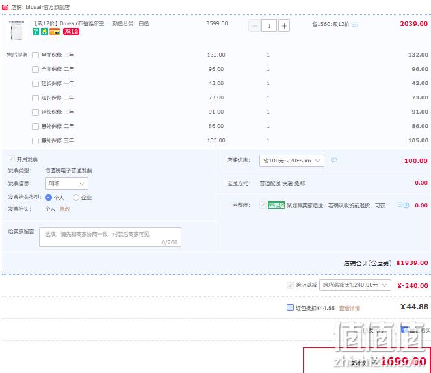The height and width of the screenshot is (373, 431).
Task: Click the original price 3599.00
Action: [217, 23]
